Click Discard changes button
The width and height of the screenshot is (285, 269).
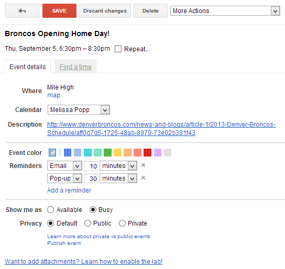click(x=105, y=11)
